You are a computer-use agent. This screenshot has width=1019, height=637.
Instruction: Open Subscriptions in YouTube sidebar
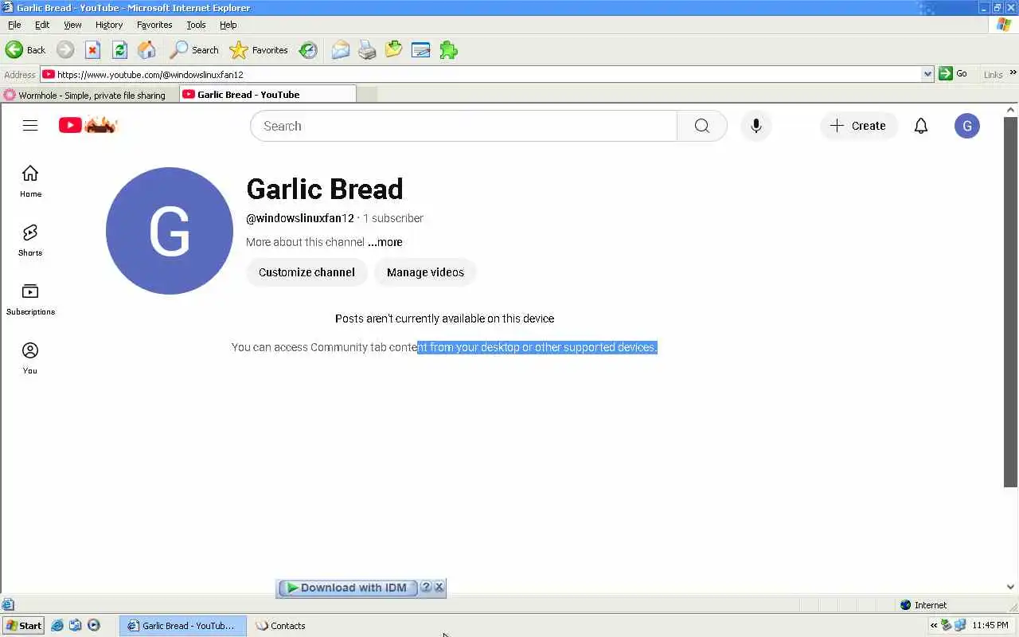click(30, 299)
